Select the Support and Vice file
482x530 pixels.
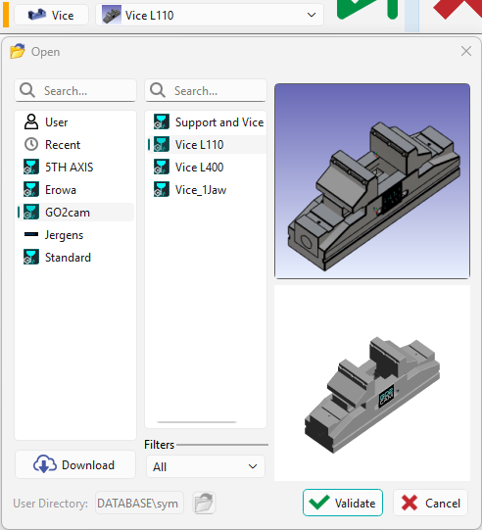[x=207, y=122]
